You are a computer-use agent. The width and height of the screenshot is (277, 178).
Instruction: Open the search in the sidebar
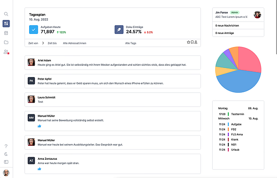pyautogui.click(x=6, y=14)
